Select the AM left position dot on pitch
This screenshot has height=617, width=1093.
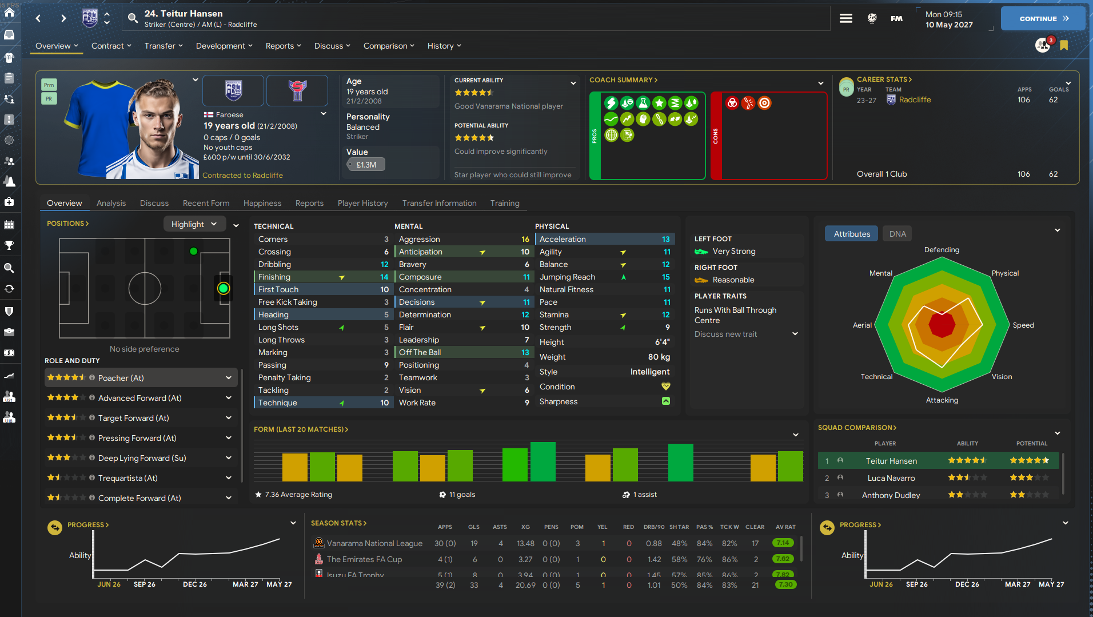(x=194, y=251)
